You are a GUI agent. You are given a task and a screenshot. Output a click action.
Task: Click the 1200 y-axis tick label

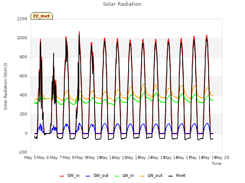click(x=22, y=19)
